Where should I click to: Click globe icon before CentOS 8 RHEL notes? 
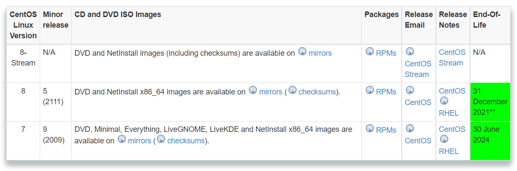tap(444, 101)
